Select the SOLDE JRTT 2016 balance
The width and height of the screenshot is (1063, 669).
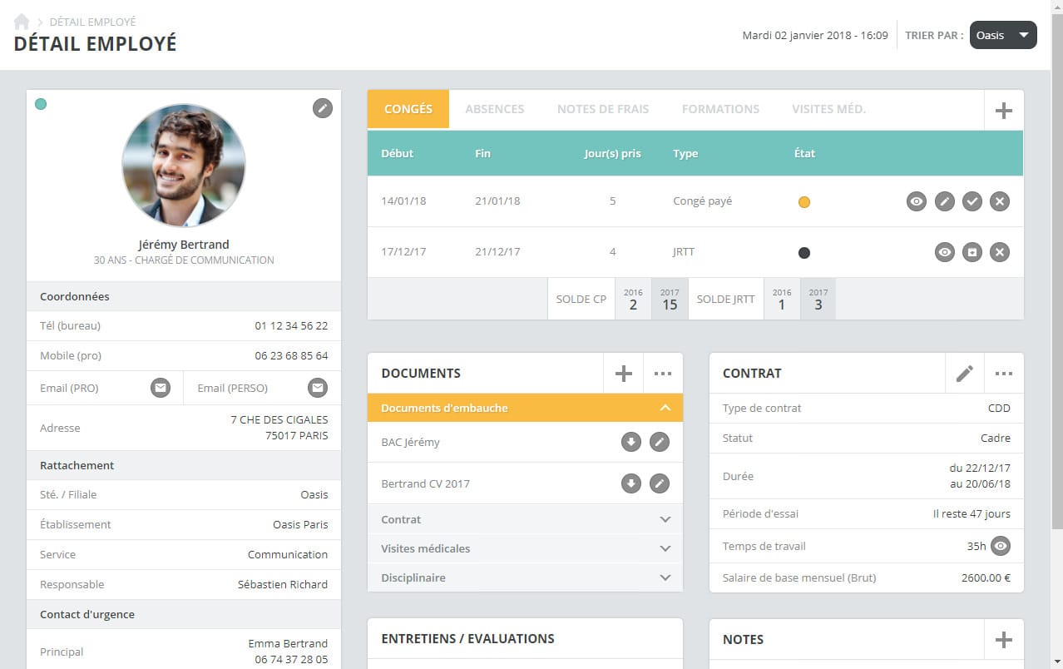[782, 299]
